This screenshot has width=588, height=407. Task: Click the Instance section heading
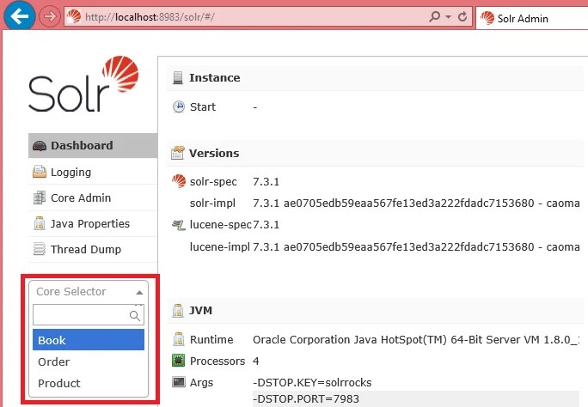pos(215,77)
